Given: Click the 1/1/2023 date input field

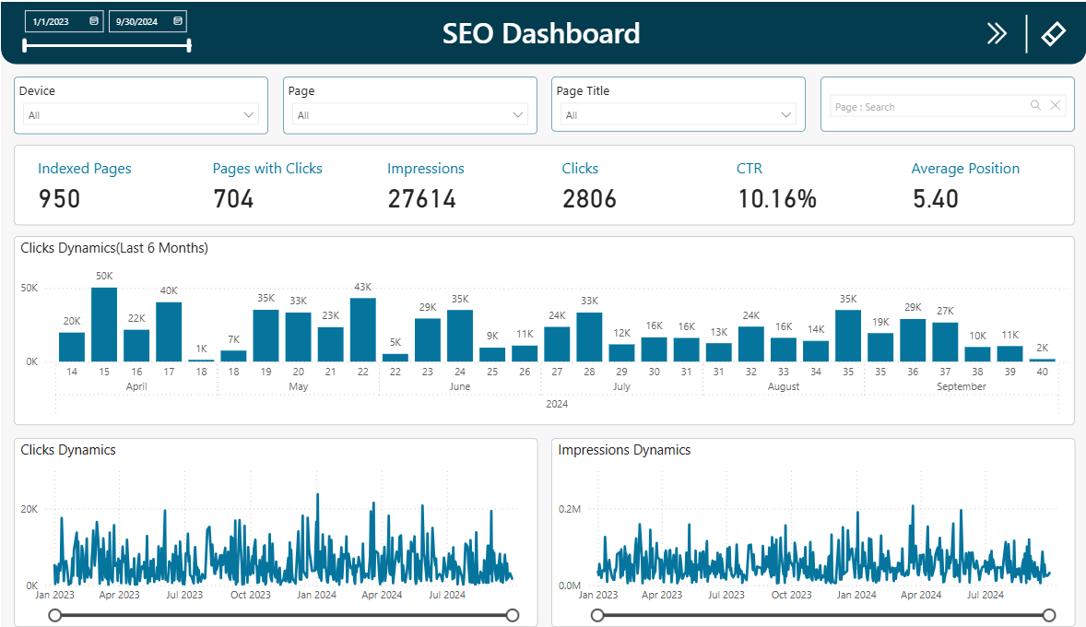Looking at the screenshot, I should [x=51, y=20].
